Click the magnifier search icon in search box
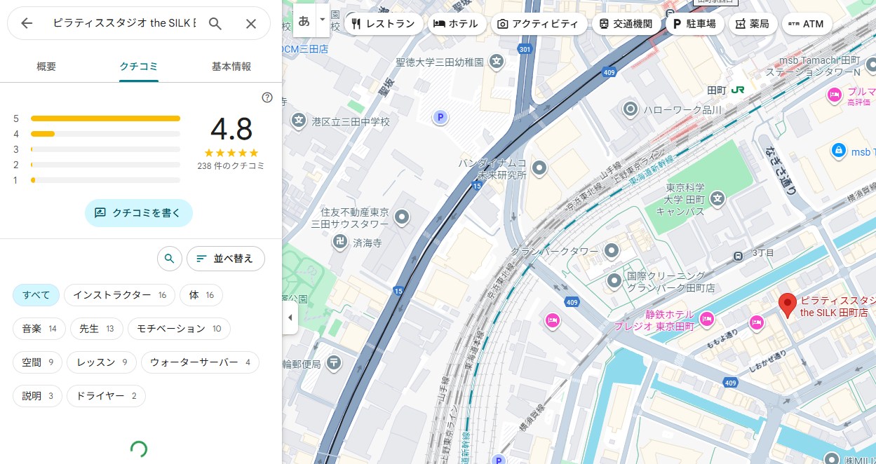This screenshot has height=464, width=876. pyautogui.click(x=215, y=23)
